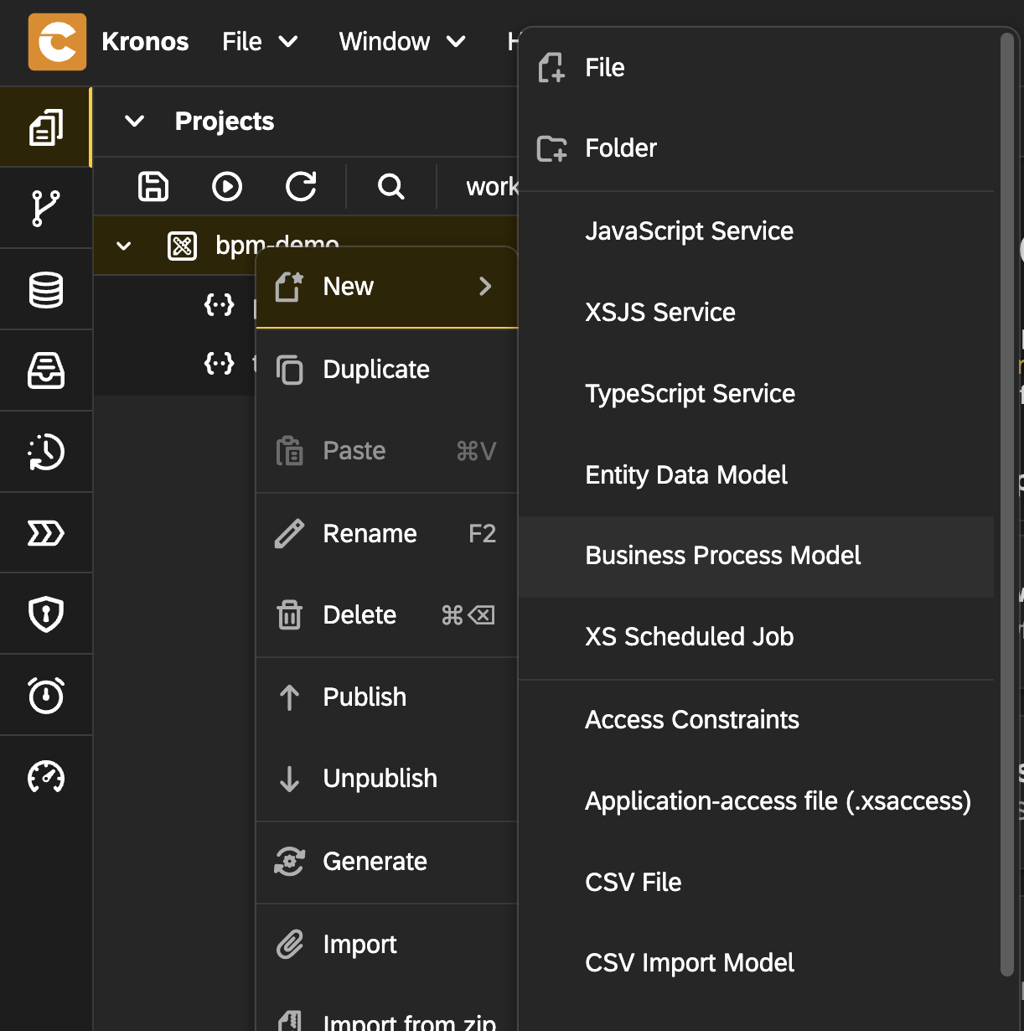Refresh the Projects view
Screen dimensions: 1024x1031
coord(301,186)
